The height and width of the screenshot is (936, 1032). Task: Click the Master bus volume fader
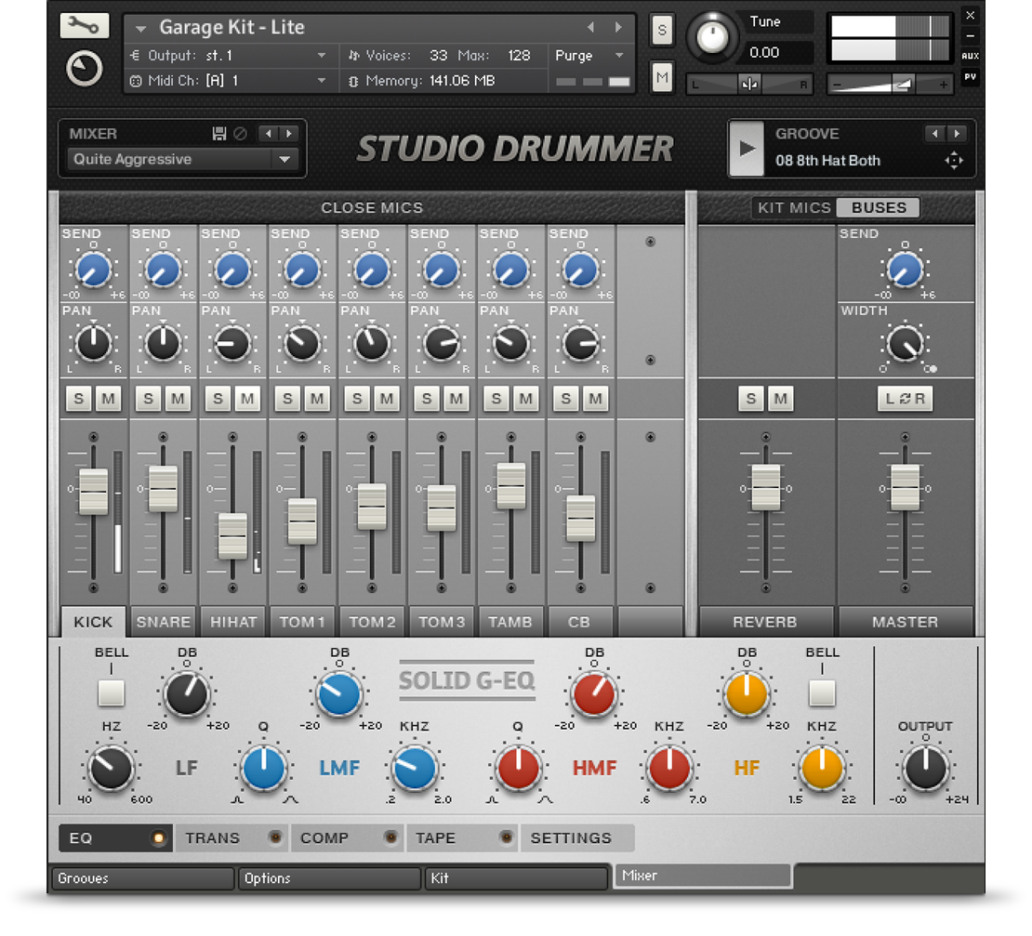905,487
